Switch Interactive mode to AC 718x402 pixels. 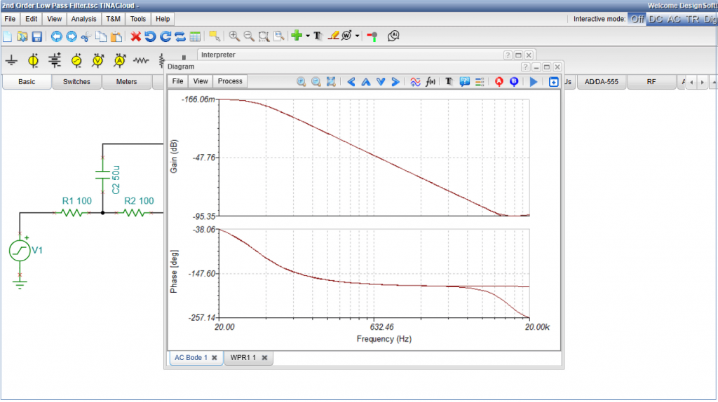pos(674,19)
